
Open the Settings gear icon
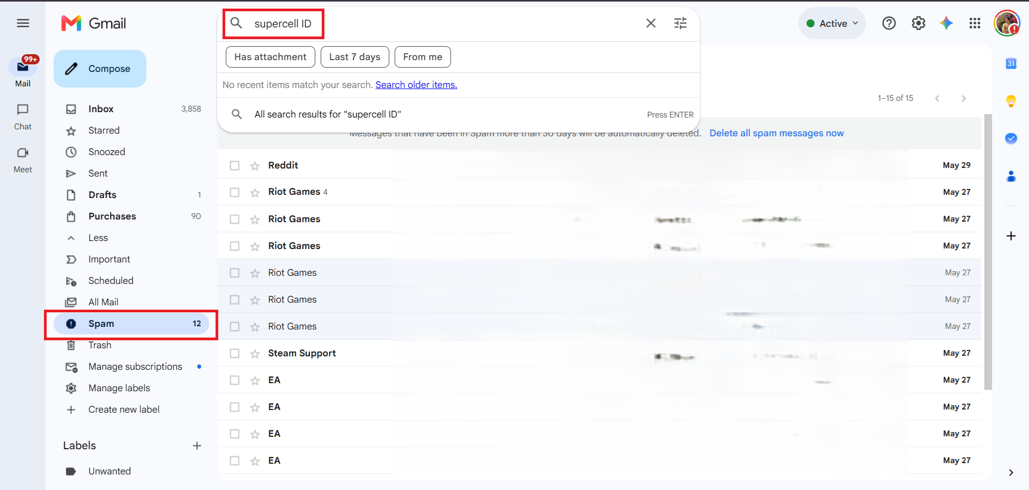[x=918, y=23]
